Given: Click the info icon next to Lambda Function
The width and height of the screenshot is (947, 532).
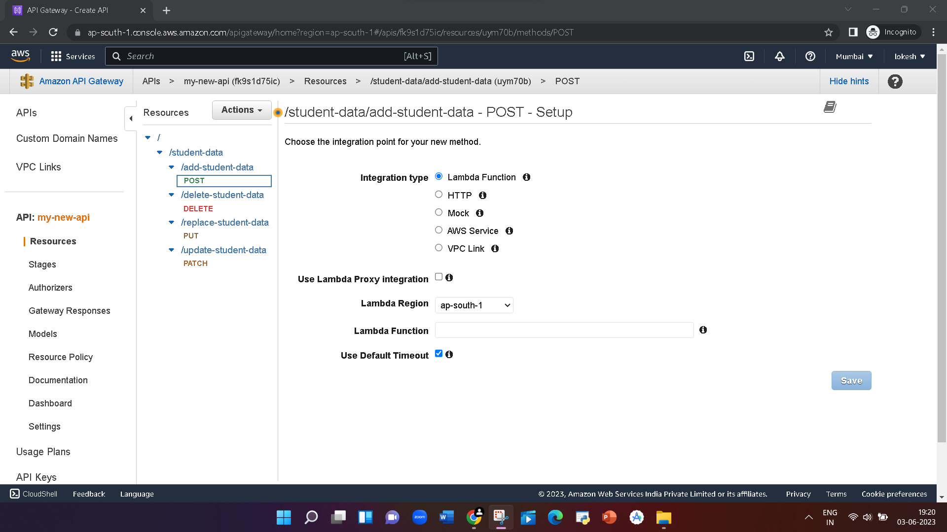Looking at the screenshot, I should click(x=526, y=177).
